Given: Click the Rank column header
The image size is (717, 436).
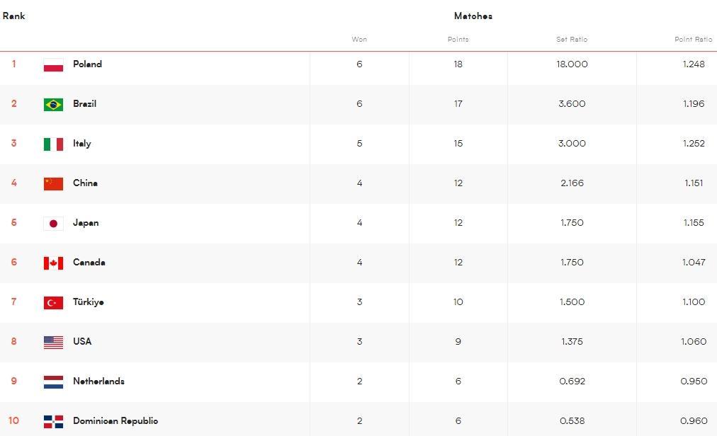Looking at the screenshot, I should pos(13,16).
